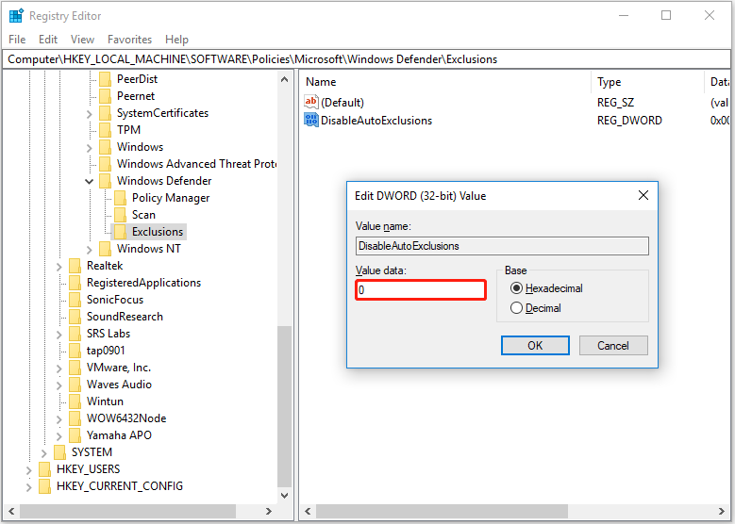Click the REG_SZ type cell

pyautogui.click(x=615, y=102)
